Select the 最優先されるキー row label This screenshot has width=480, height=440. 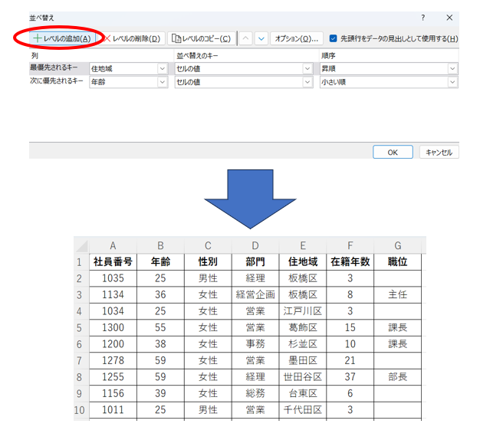tap(54, 67)
